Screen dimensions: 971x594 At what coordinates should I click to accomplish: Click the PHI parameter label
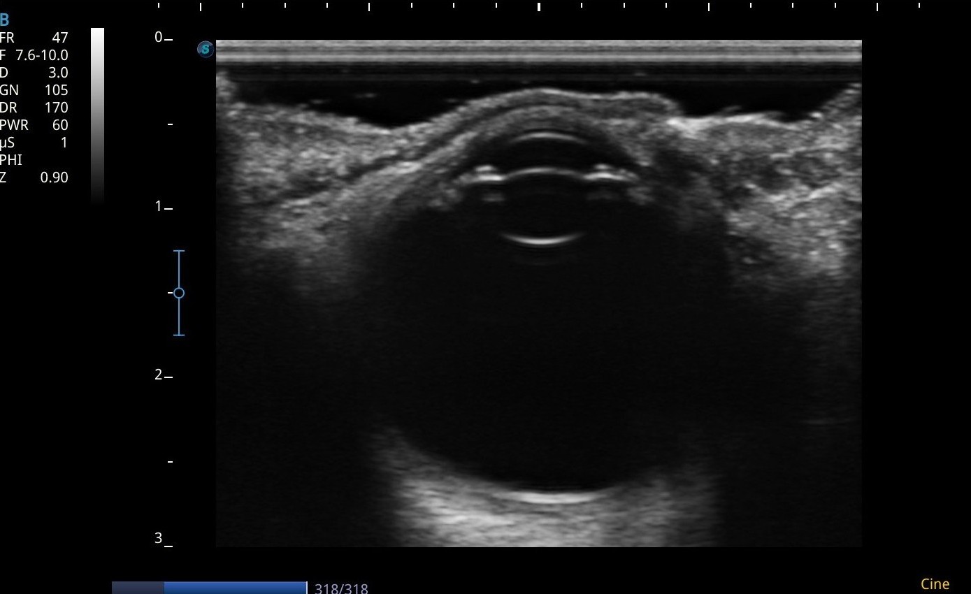pyautogui.click(x=11, y=160)
